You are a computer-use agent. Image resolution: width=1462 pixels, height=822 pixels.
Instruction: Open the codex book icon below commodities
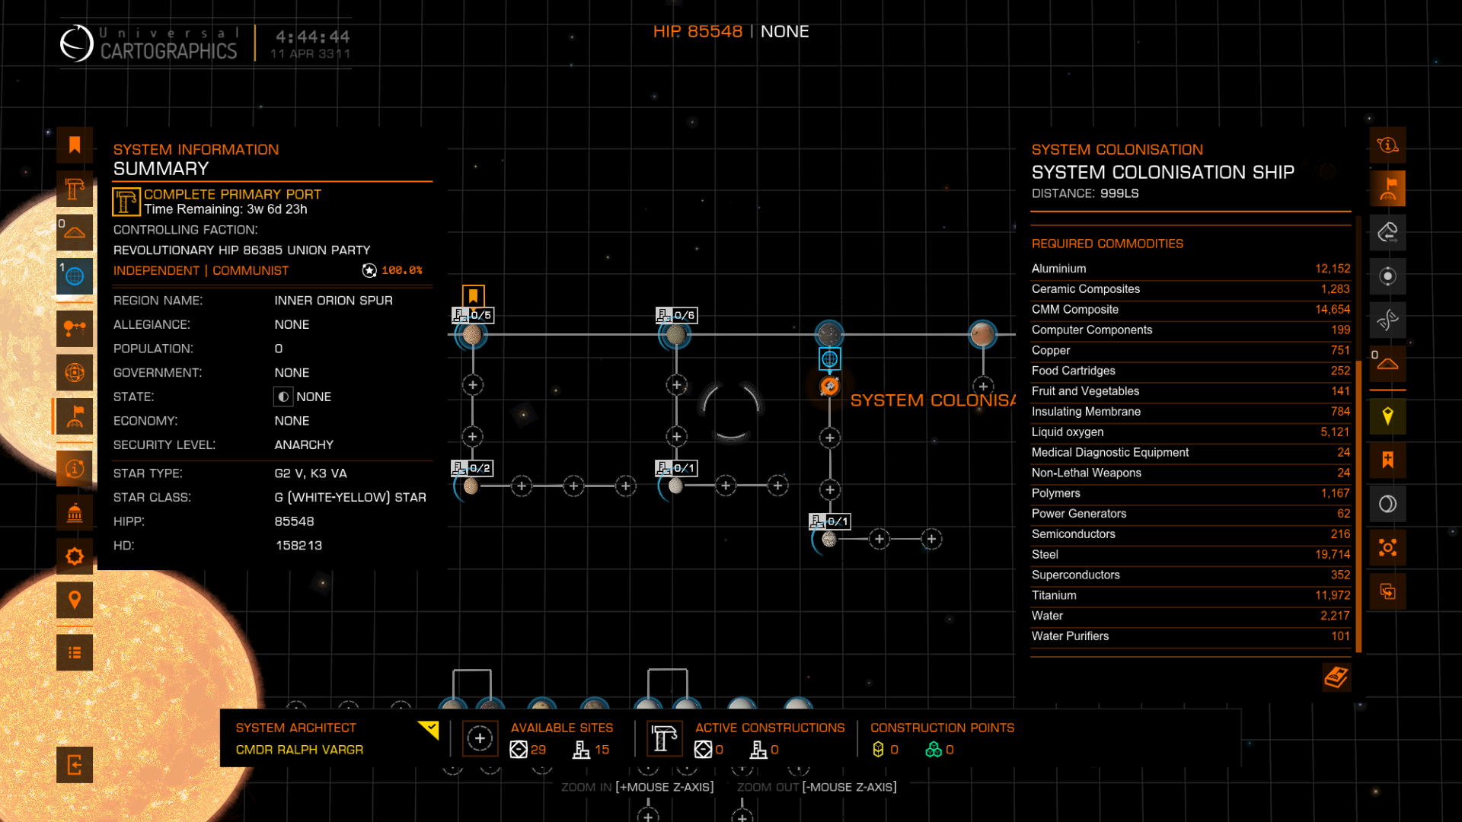tap(1336, 677)
